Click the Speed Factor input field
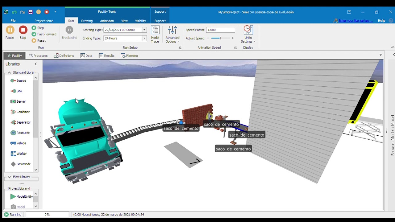This screenshot has width=395, height=222. coord(221,30)
